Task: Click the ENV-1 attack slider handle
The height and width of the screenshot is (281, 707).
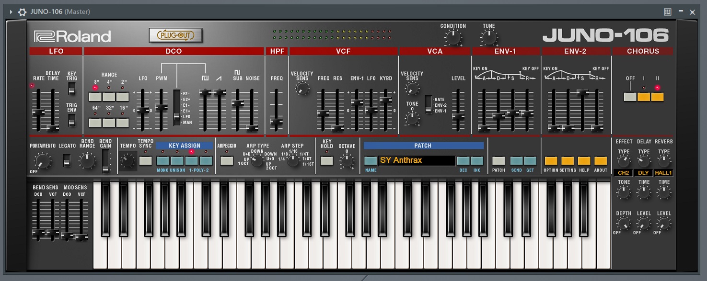Action: click(x=485, y=128)
